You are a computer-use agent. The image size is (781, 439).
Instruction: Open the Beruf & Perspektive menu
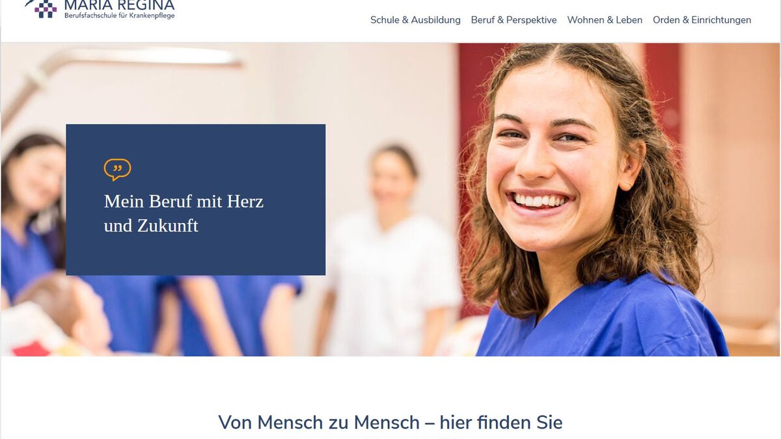coord(514,20)
